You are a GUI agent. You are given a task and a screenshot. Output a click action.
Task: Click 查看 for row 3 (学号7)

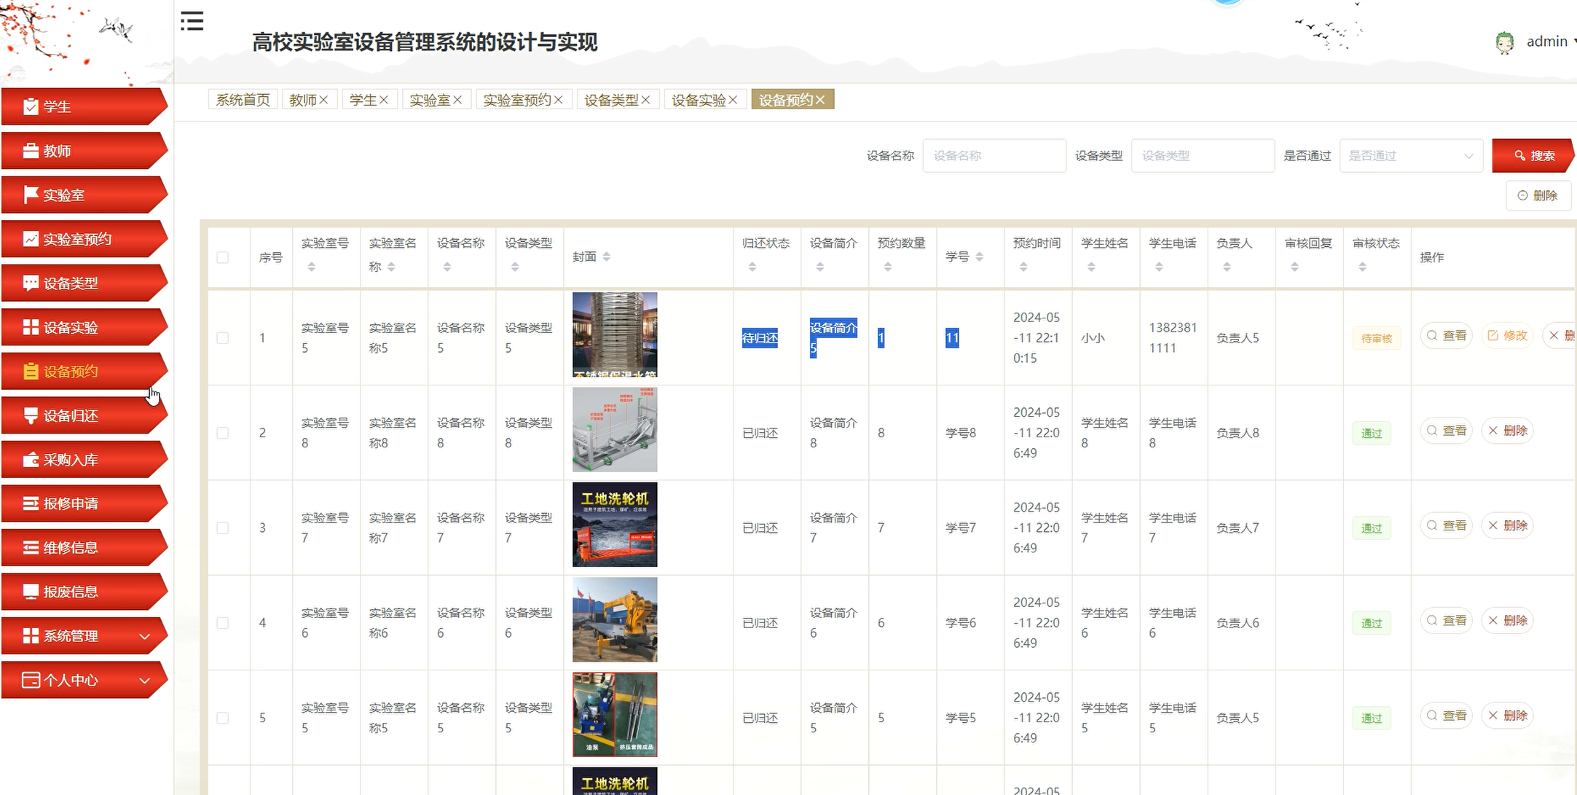pos(1446,525)
